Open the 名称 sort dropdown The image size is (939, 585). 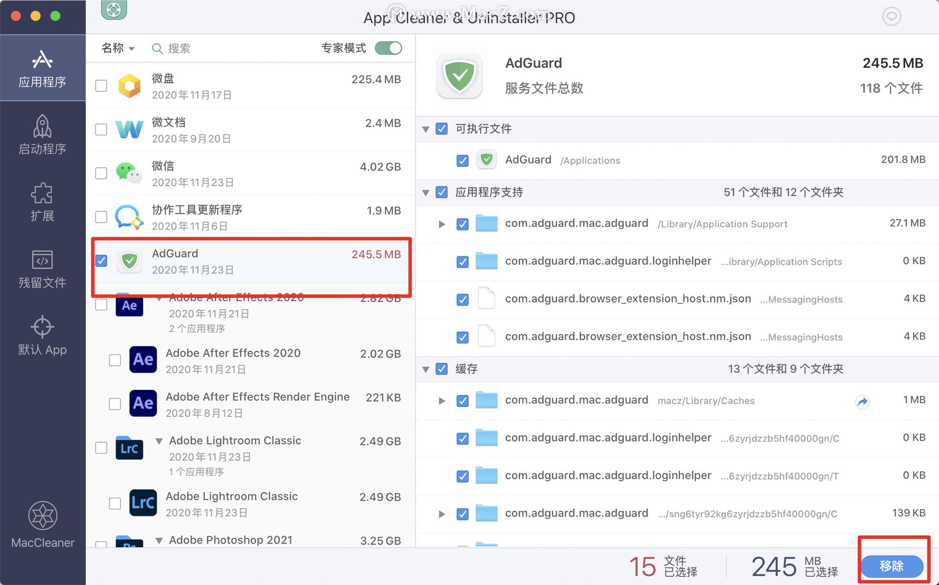117,48
